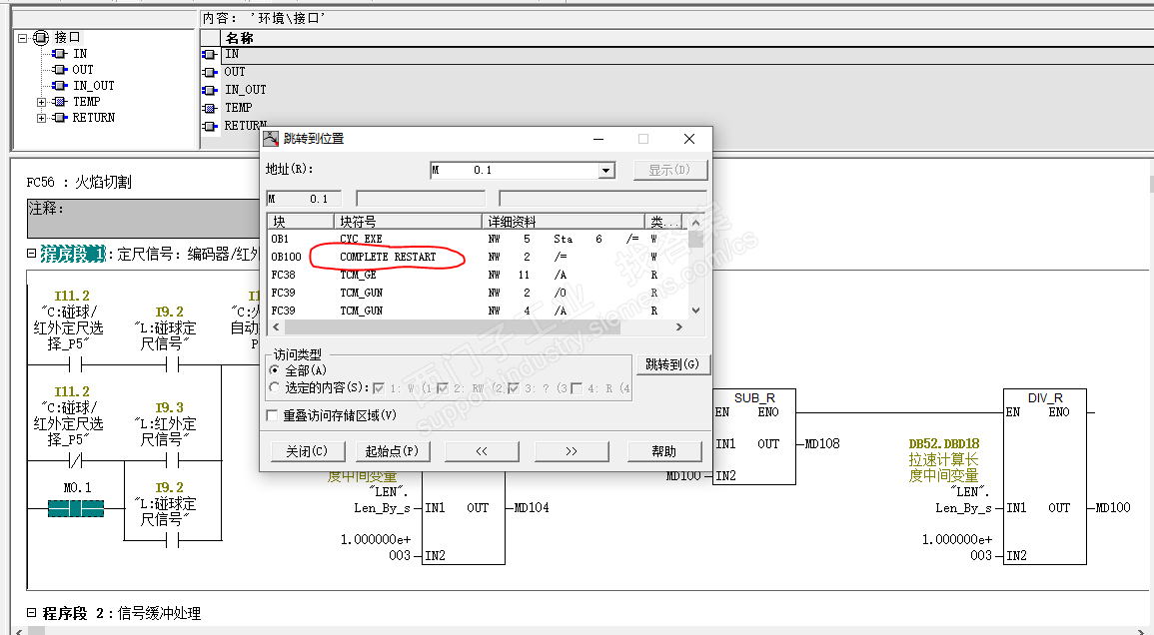This screenshot has height=635, width=1154.
Task: Collapse the 接口 tree root node
Action: (22, 38)
